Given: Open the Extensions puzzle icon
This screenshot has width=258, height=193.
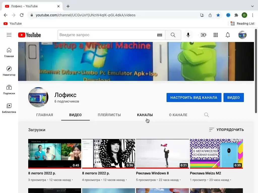Looking at the screenshot, I should 236,15.
